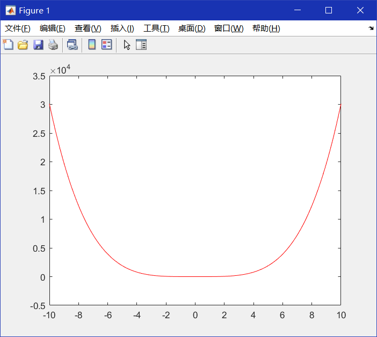
Task: Click the x-axis tick label 10
Action: (341, 315)
